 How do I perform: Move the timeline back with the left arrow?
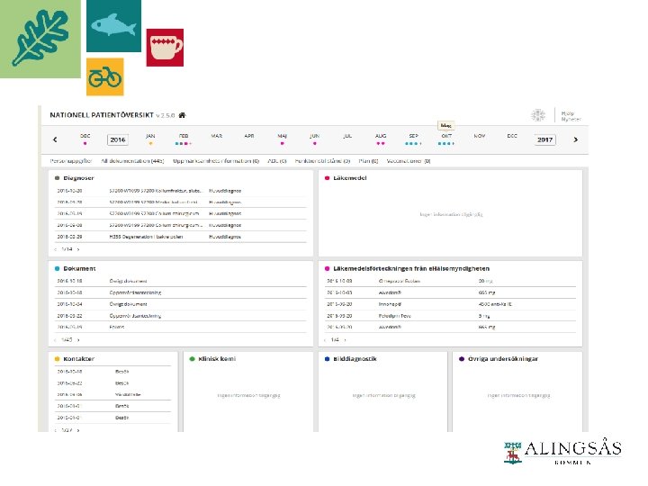click(55, 139)
